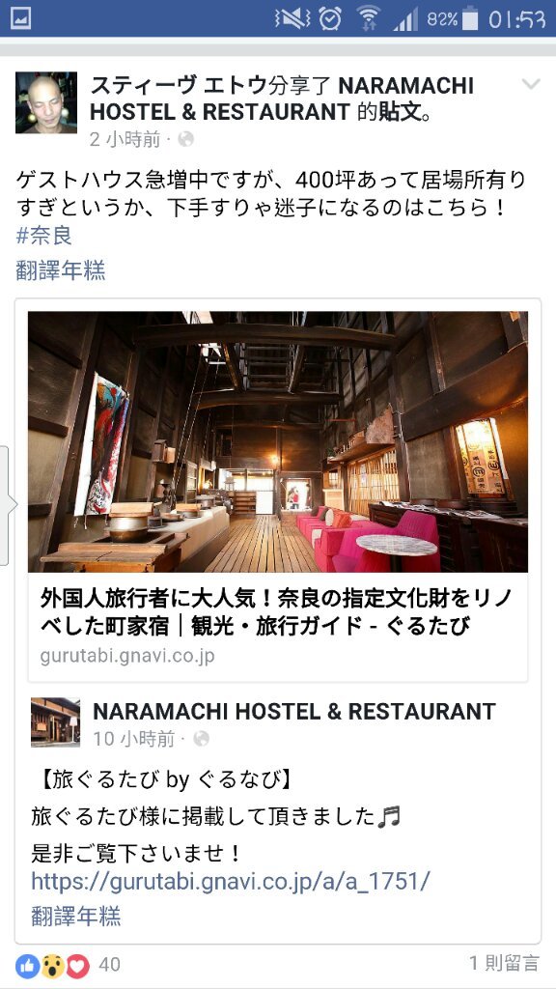Tap the globe icon beside 10 小時前
This screenshot has width=556, height=989.
[x=201, y=739]
